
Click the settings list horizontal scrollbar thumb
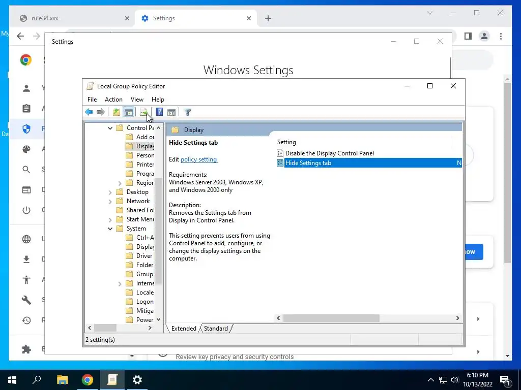(331, 318)
